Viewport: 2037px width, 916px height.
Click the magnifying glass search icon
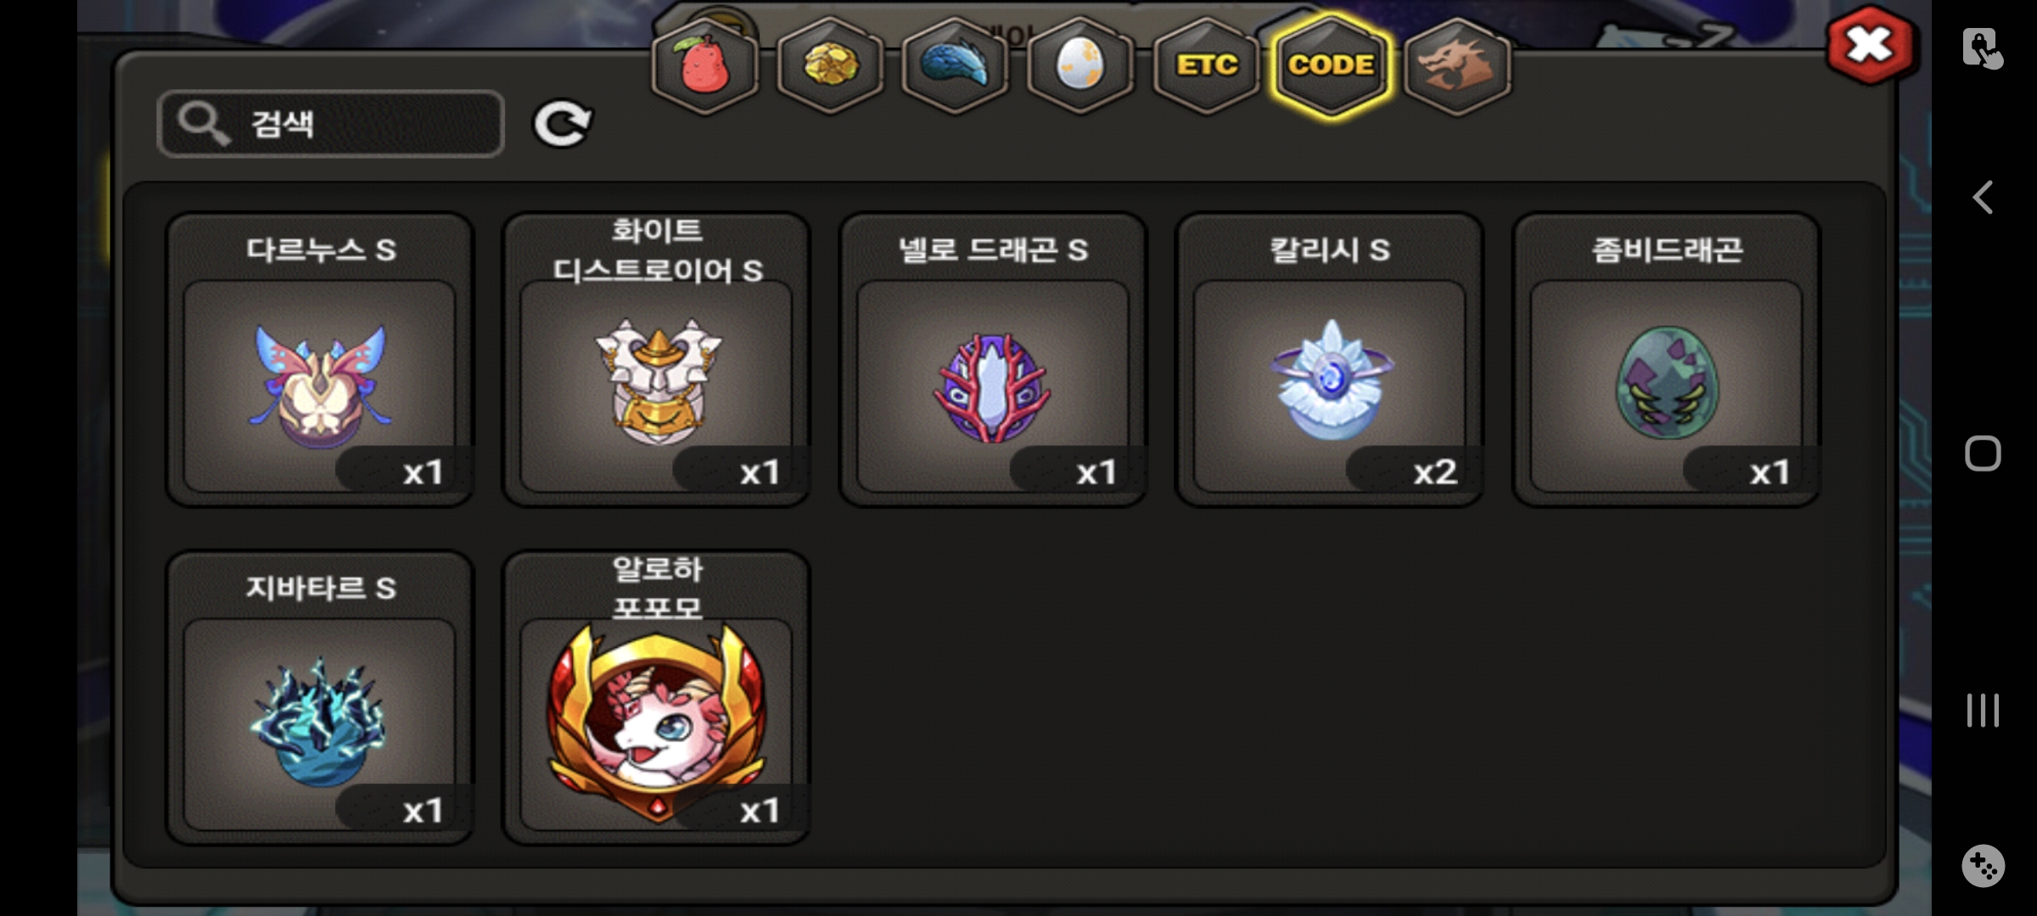pyautogui.click(x=203, y=124)
